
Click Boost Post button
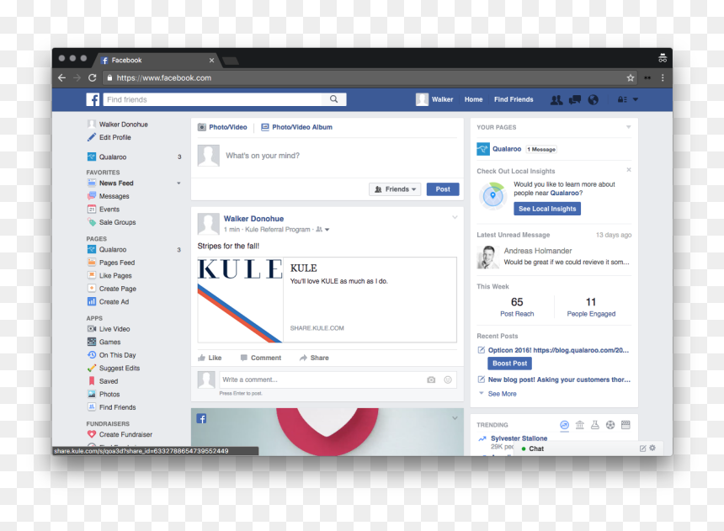coord(510,364)
